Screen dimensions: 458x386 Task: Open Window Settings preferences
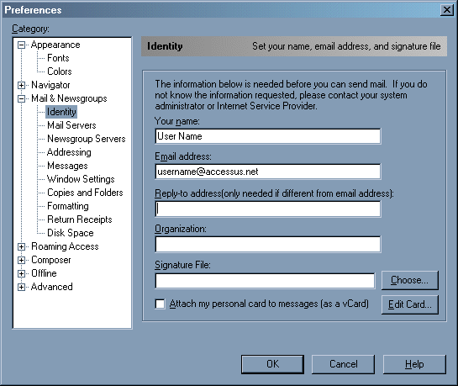pyautogui.click(x=81, y=179)
